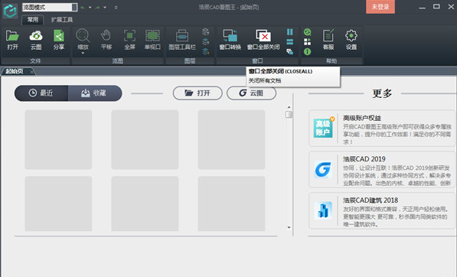Open Customer service (客服)

tap(328, 35)
